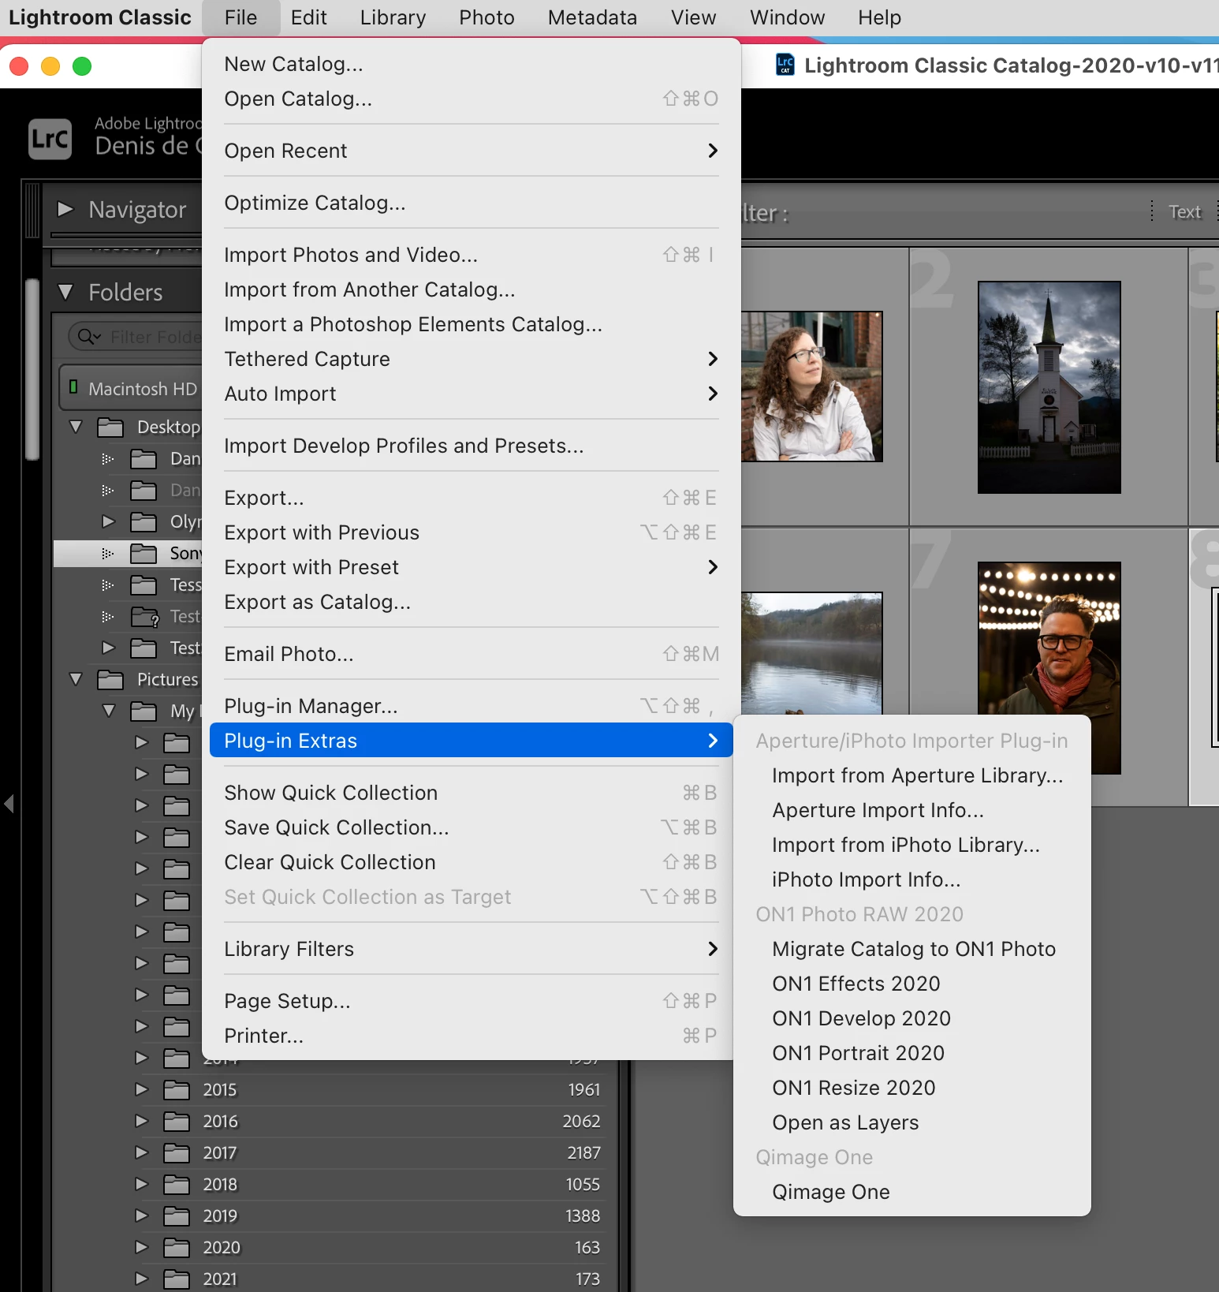
Task: Choose Export as Catalog…
Action: point(472,602)
